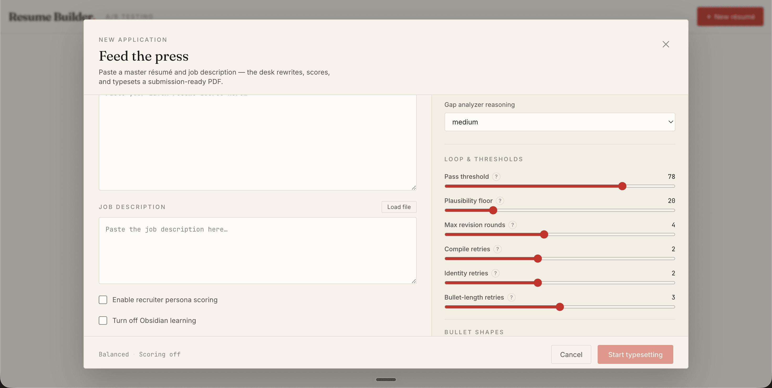This screenshot has width=772, height=388.
Task: Cancel the new application dialog
Action: (x=571, y=354)
